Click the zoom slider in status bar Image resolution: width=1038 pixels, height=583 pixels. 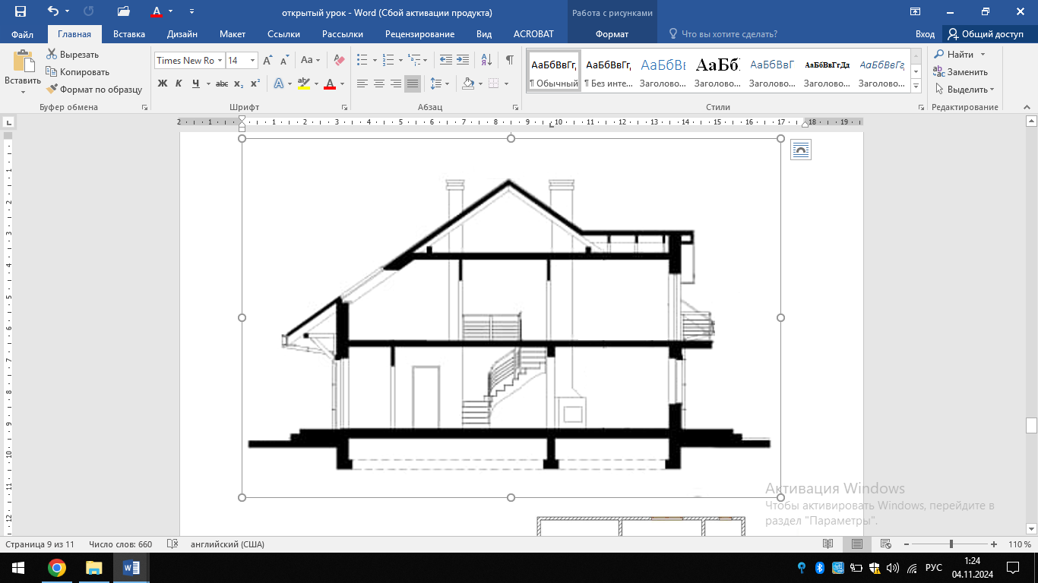(x=951, y=544)
